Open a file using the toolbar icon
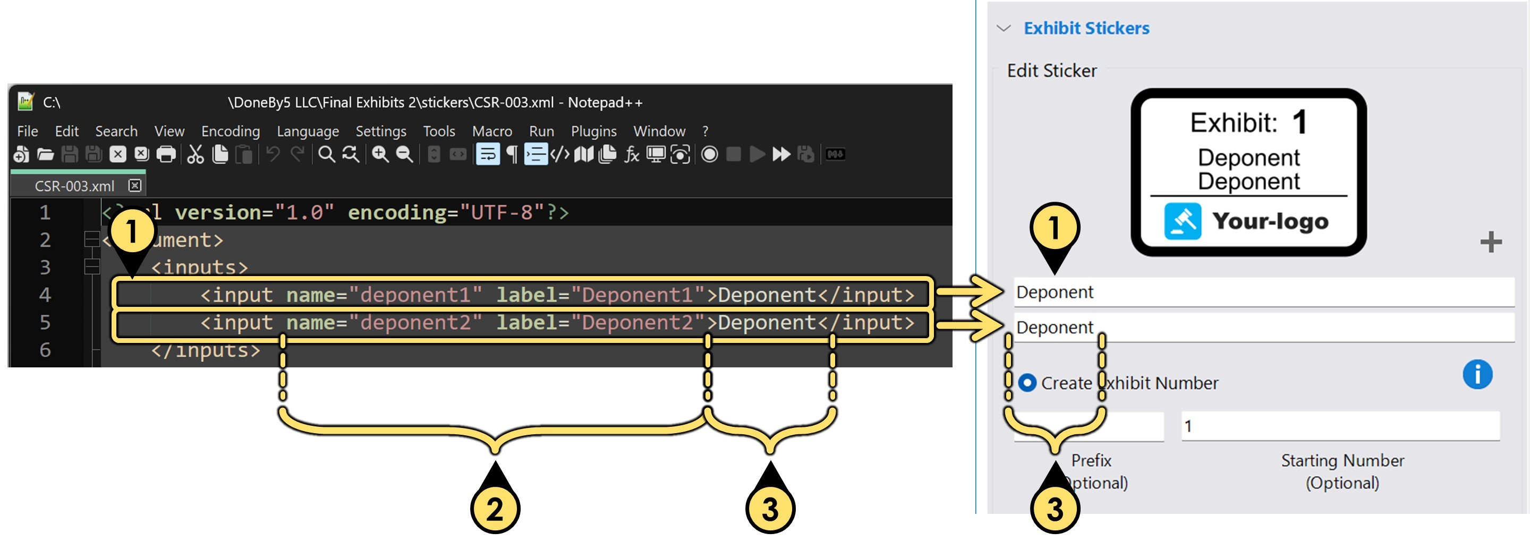This screenshot has width=1530, height=550. pyautogui.click(x=46, y=155)
